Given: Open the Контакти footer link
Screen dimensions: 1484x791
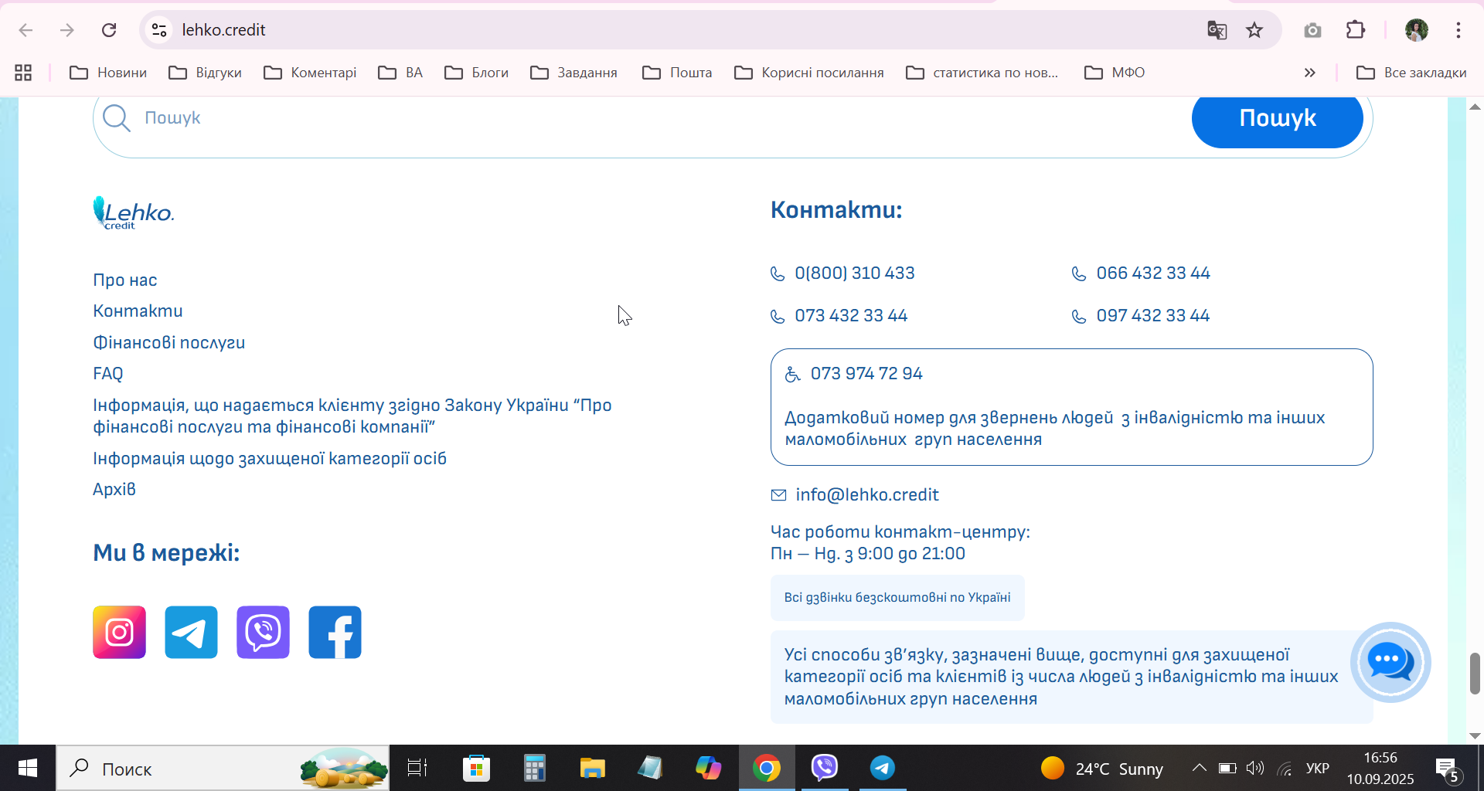Looking at the screenshot, I should click(x=138, y=311).
